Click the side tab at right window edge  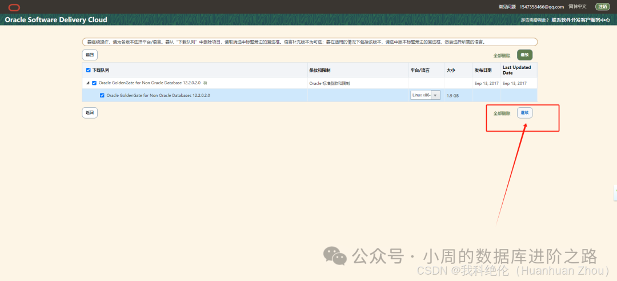(x=615, y=193)
